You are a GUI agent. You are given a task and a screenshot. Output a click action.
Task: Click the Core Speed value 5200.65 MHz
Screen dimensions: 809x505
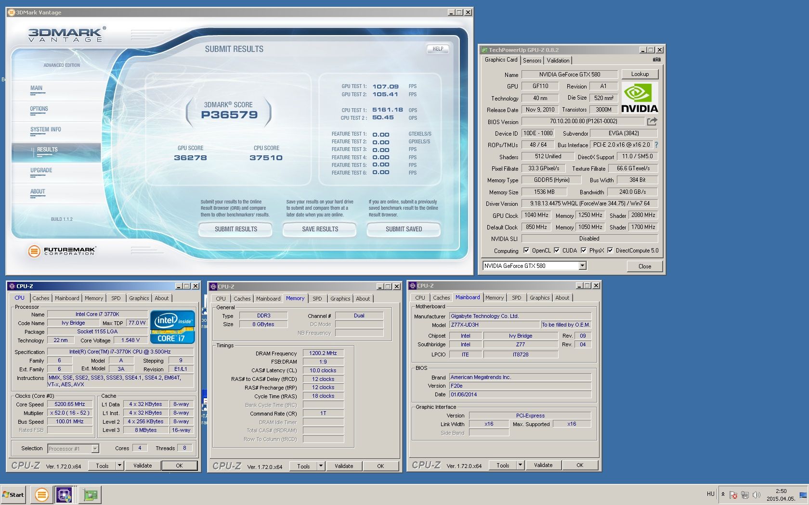pos(70,404)
